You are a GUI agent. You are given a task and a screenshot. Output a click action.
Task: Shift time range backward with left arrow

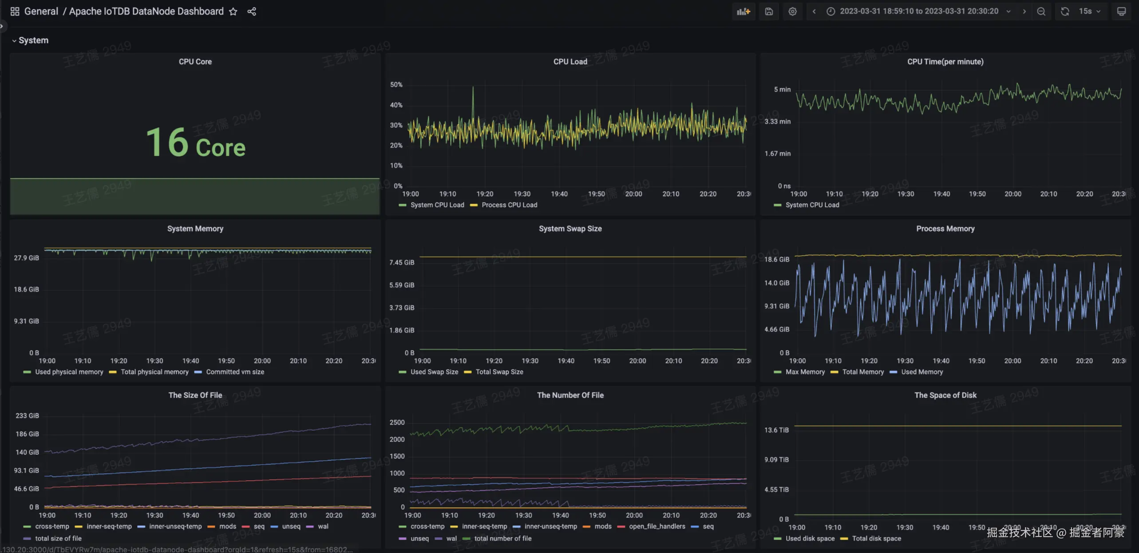coord(814,12)
